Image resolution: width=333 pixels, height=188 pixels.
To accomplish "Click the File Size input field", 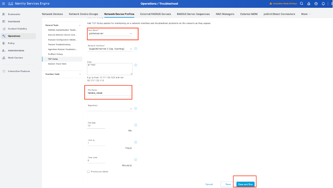I will [96, 126].
